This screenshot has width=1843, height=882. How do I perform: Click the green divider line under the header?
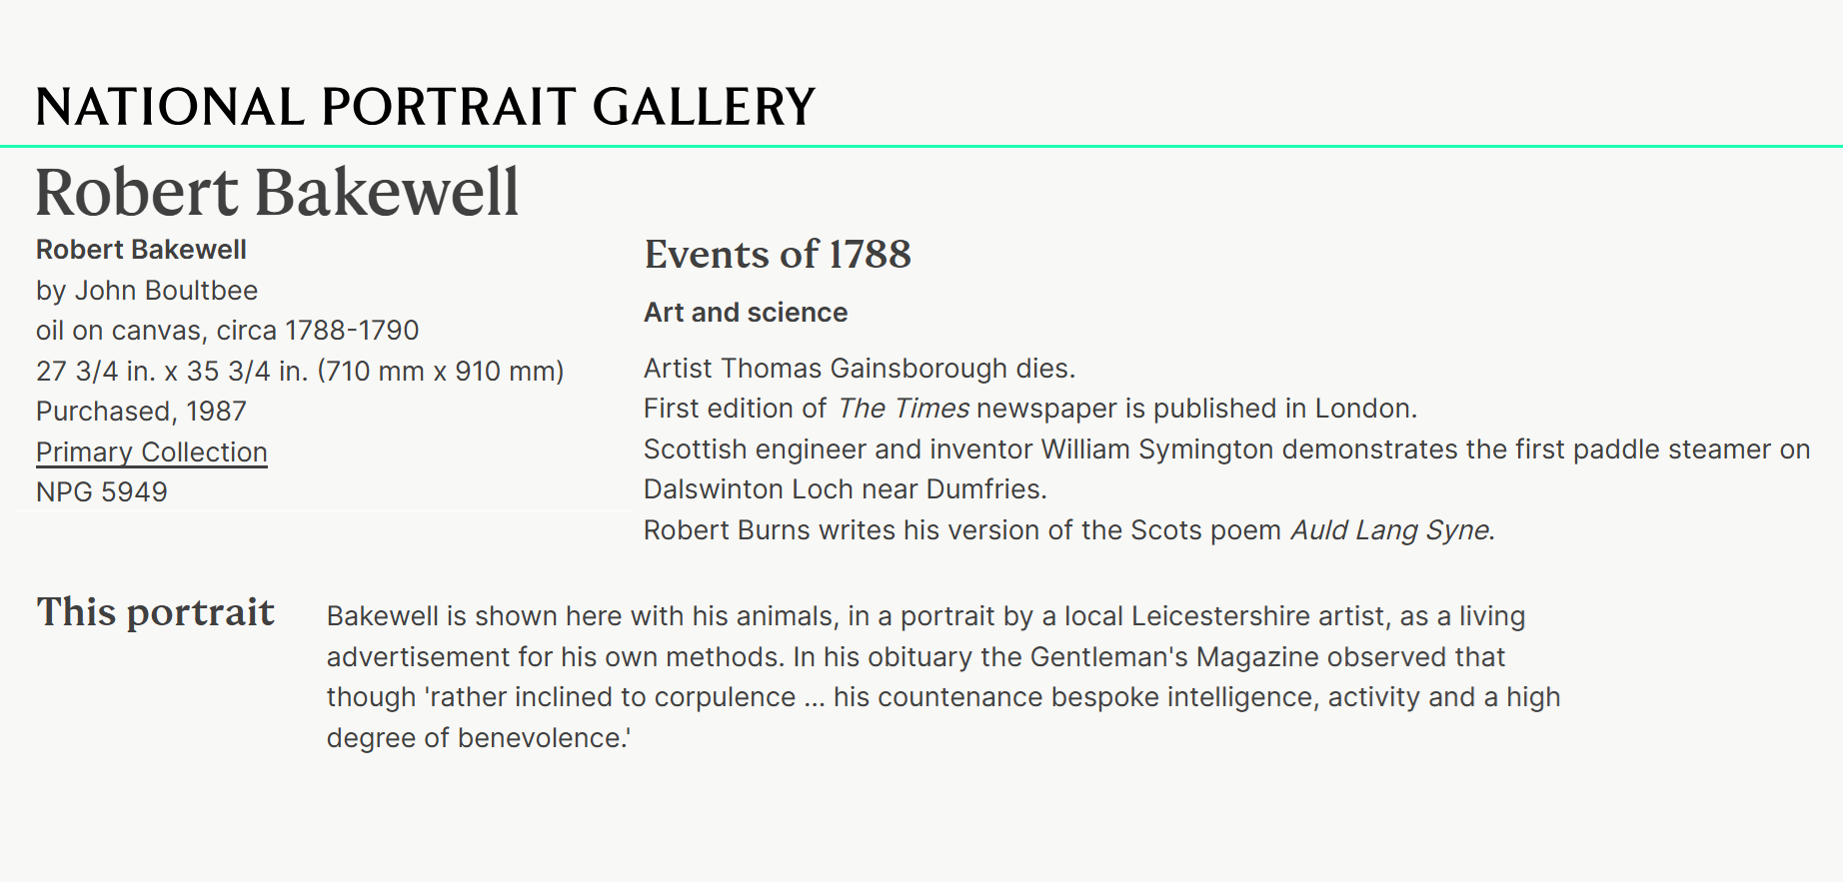tap(921, 147)
